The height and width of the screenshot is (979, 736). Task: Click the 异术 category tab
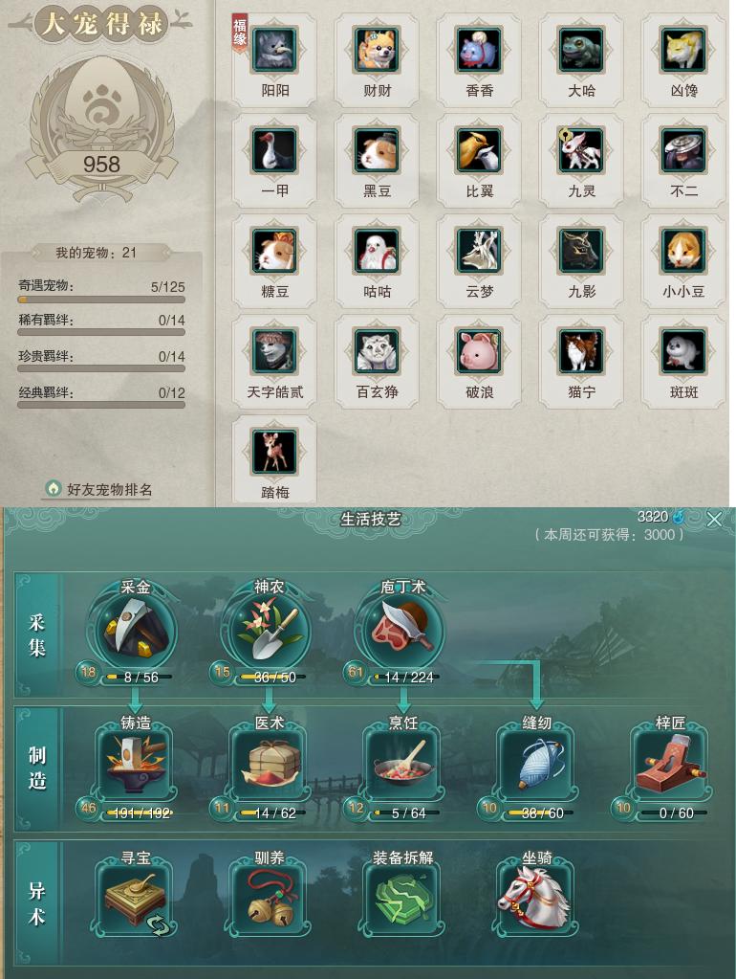point(37,902)
